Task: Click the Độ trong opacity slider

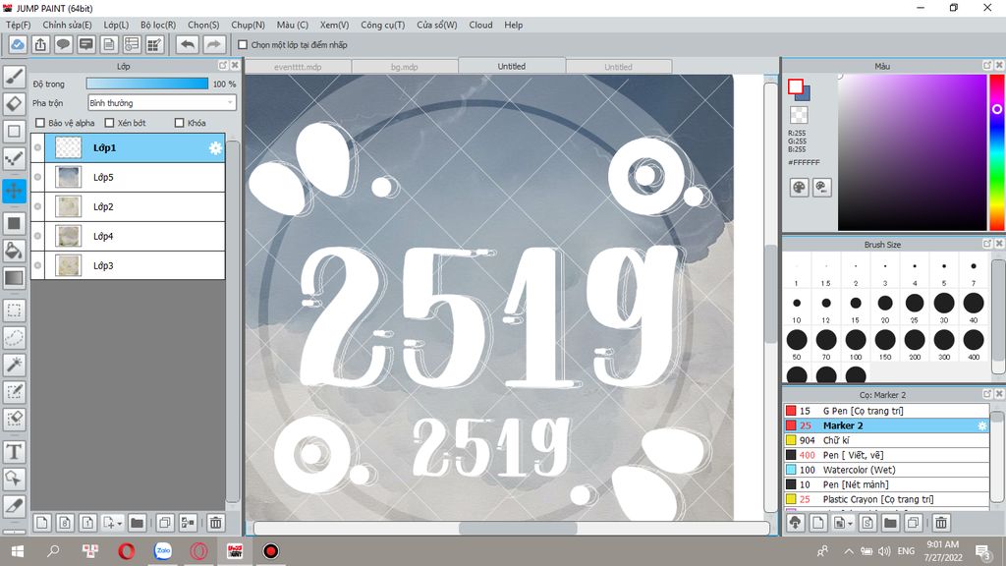Action: pyautogui.click(x=147, y=84)
